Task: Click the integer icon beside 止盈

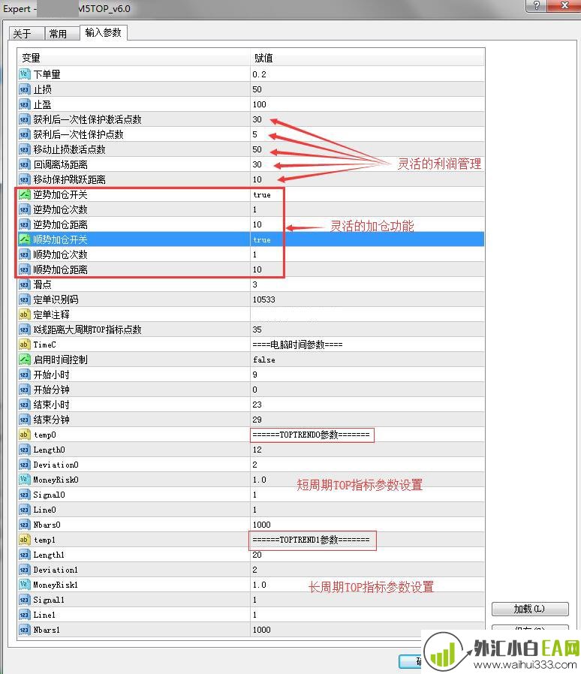Action: (25, 104)
